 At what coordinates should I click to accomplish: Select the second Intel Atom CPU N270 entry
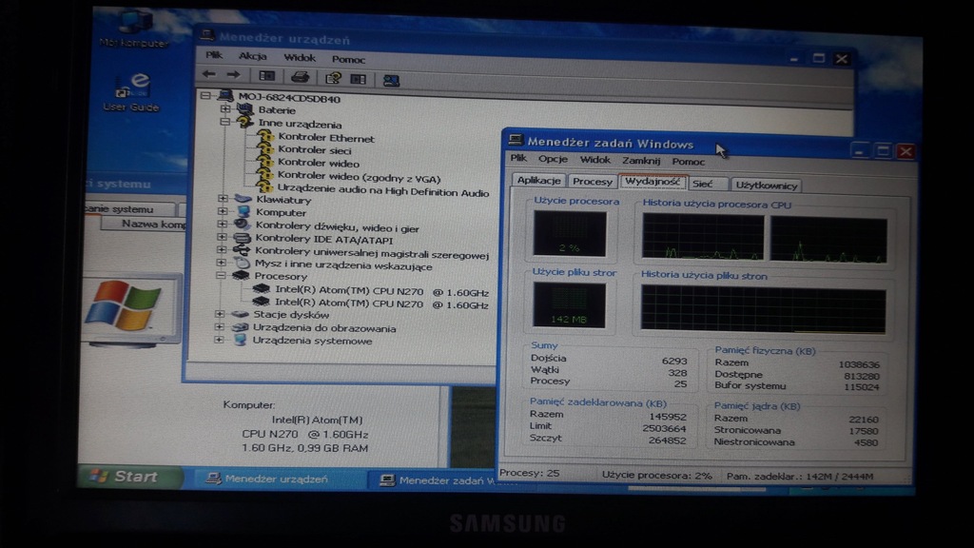(x=381, y=303)
